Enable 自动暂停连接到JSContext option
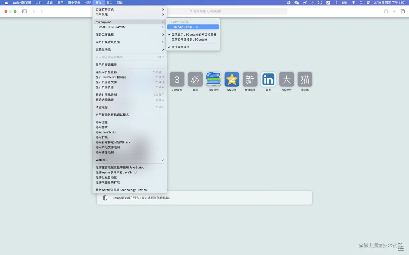 [x=189, y=39]
